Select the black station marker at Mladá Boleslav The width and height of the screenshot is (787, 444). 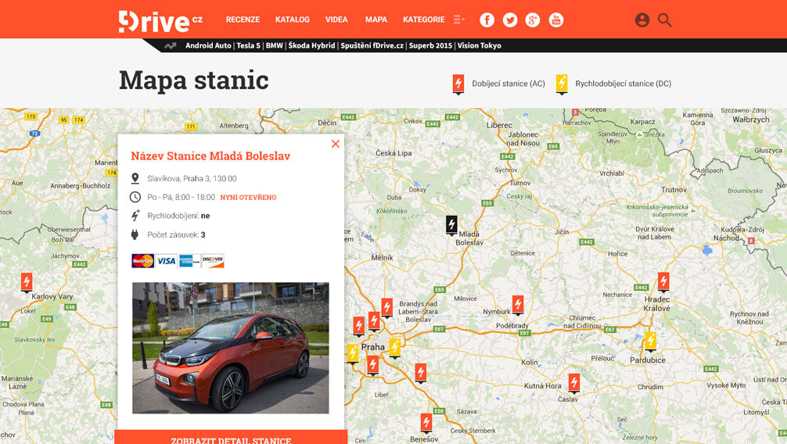(451, 225)
